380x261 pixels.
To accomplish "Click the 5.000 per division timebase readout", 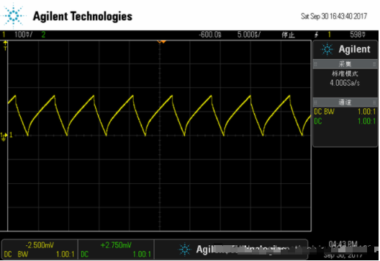I will coord(249,35).
